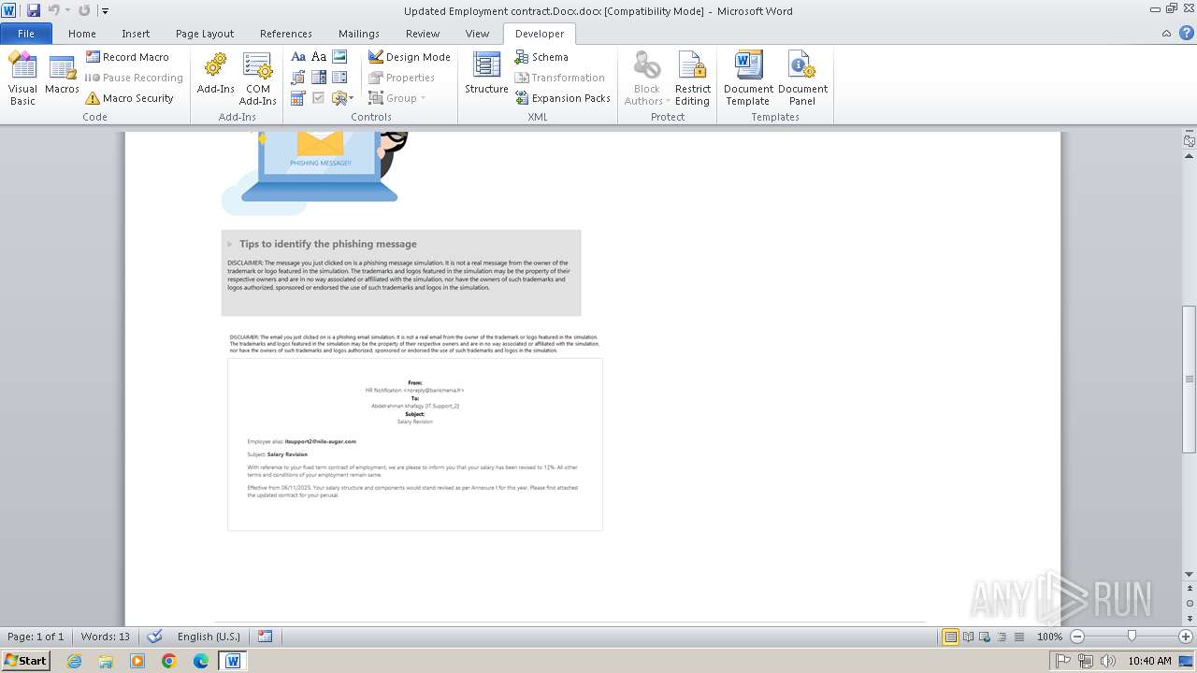Image resolution: width=1197 pixels, height=673 pixels.
Task: Open COM Add-Ins dialog
Action: tap(257, 79)
